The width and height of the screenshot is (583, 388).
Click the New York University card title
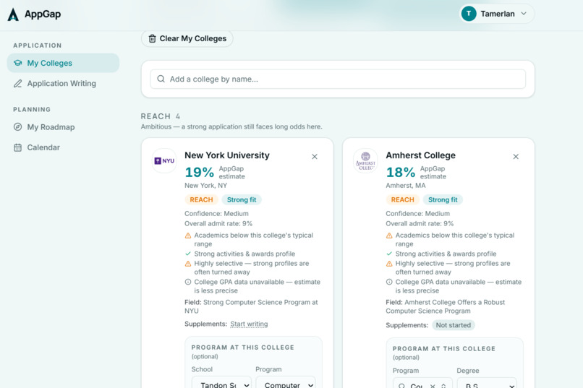(227, 155)
